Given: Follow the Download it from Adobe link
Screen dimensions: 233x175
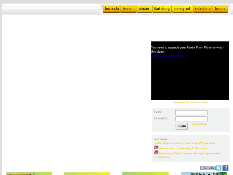Looking at the screenshot, I should coord(168,56).
